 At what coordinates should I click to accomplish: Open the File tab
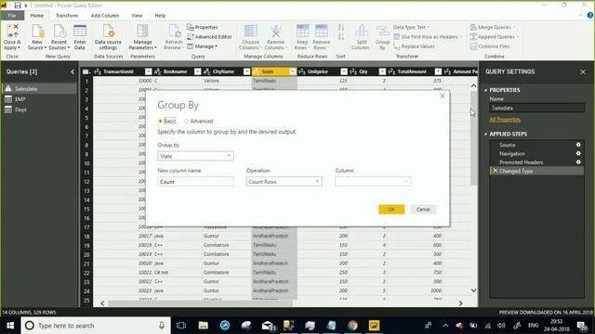pos(12,16)
